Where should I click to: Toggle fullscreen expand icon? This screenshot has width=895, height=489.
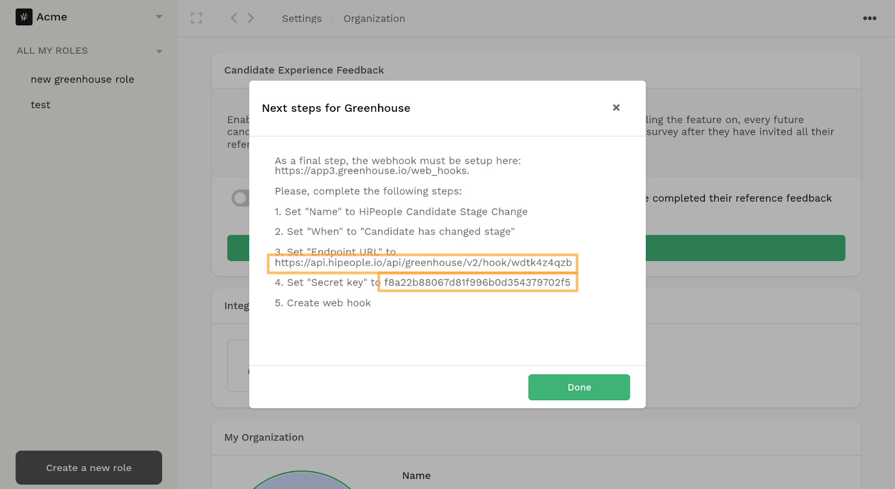click(x=196, y=18)
